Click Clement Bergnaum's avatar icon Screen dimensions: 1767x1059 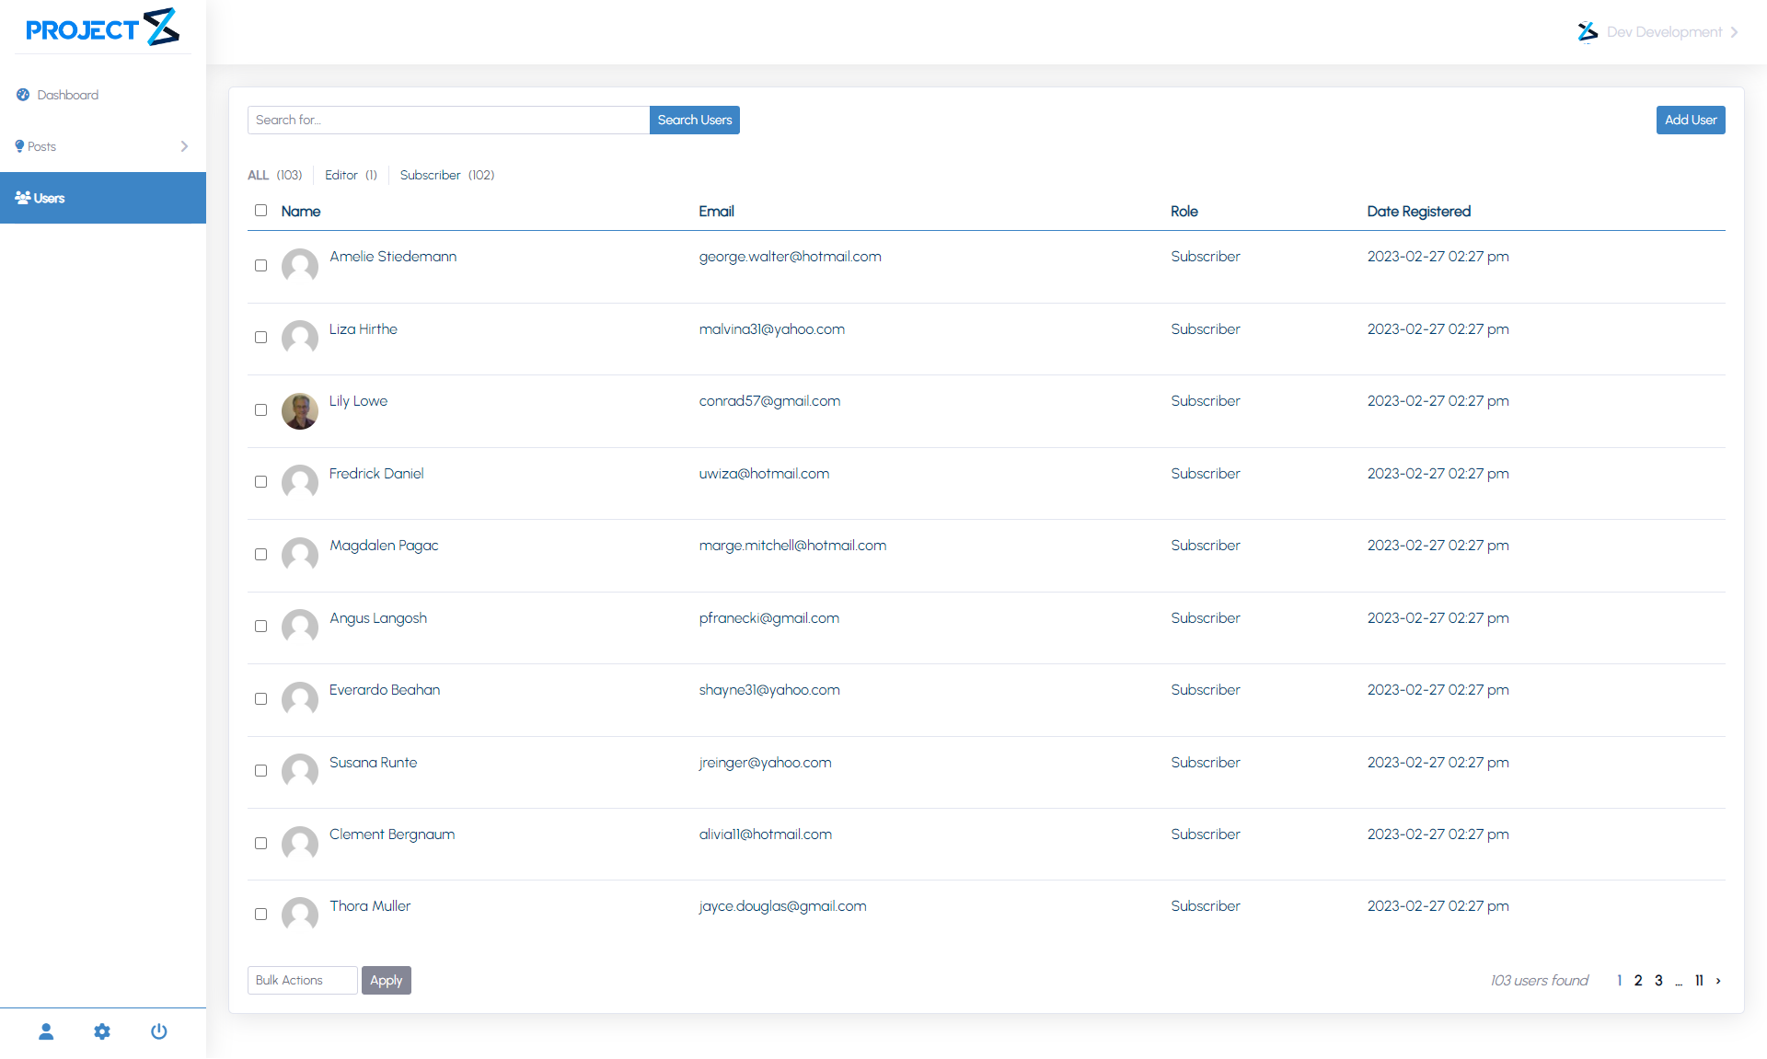(300, 844)
